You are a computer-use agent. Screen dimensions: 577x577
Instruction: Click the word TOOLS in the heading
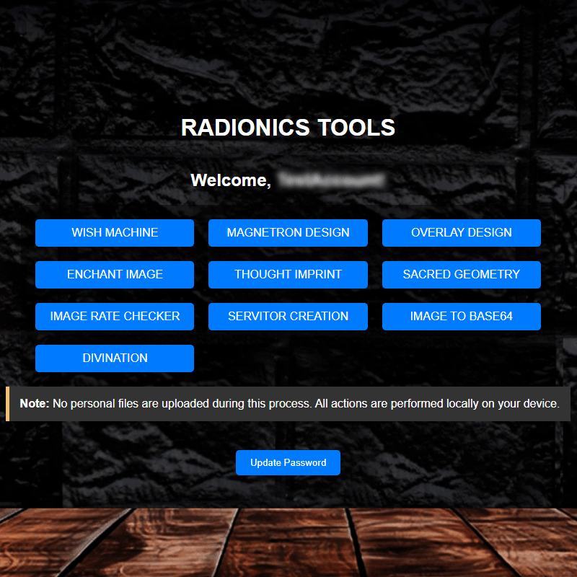coord(353,128)
